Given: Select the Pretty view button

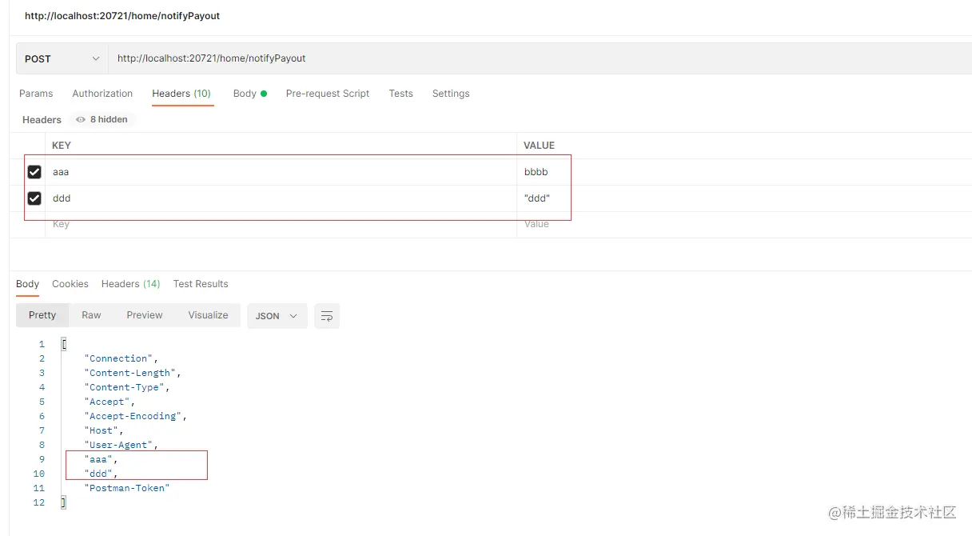Looking at the screenshot, I should (x=42, y=315).
